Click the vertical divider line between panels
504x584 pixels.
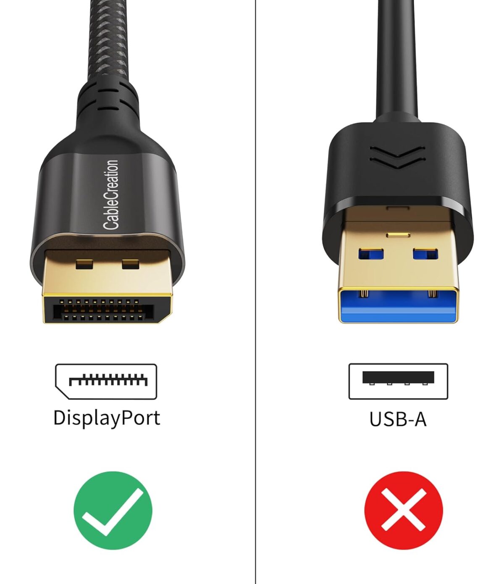tap(255, 292)
